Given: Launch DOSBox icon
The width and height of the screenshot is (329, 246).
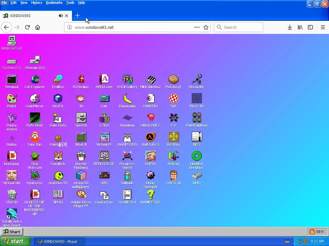Looking at the screenshot, I should coord(173,140).
